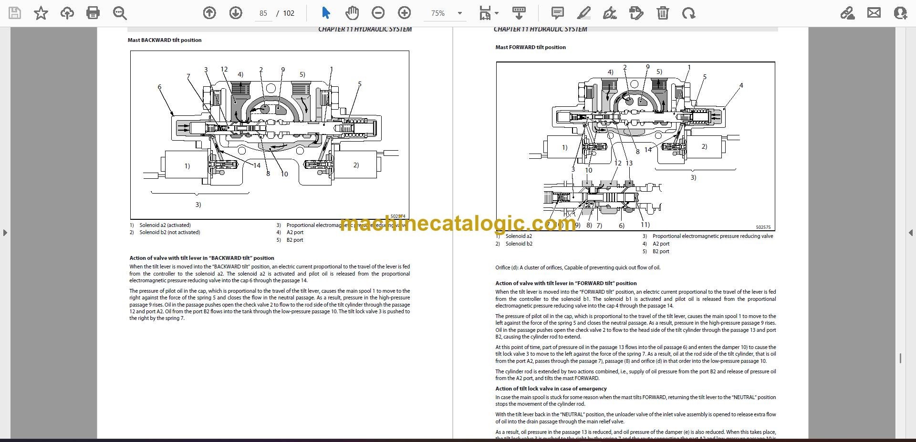Select the highlighter pen tool
The height and width of the screenshot is (442, 916).
(x=583, y=13)
